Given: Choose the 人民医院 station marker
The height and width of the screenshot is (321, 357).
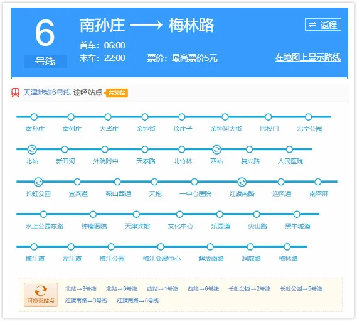Looking at the screenshot, I should 290,150.
